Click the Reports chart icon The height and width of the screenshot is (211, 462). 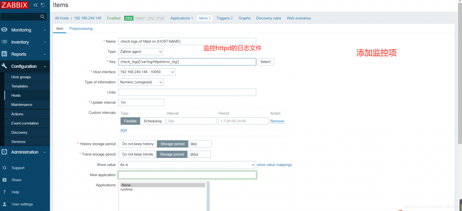pos(4,54)
